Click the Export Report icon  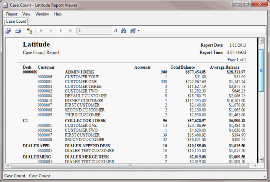point(8,31)
